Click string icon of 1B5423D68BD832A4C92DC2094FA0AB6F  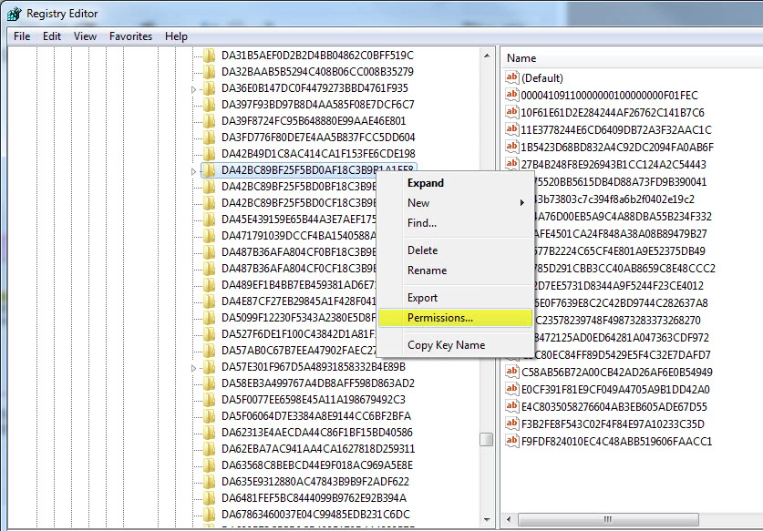512,146
